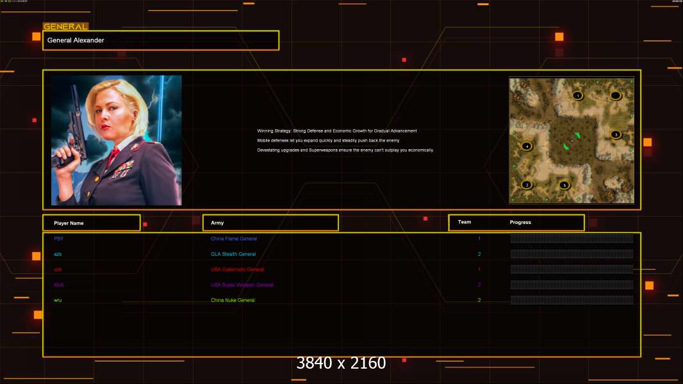Click team number in China Flame General row
683x384 pixels.
pyautogui.click(x=479, y=239)
